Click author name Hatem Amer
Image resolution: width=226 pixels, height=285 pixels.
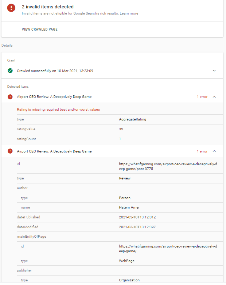coord(129,207)
